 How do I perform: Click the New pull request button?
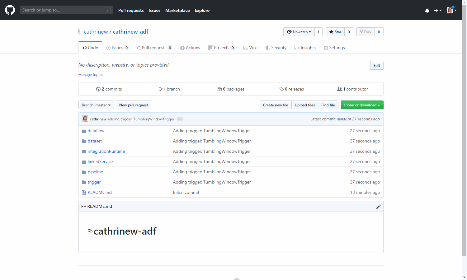(x=133, y=105)
